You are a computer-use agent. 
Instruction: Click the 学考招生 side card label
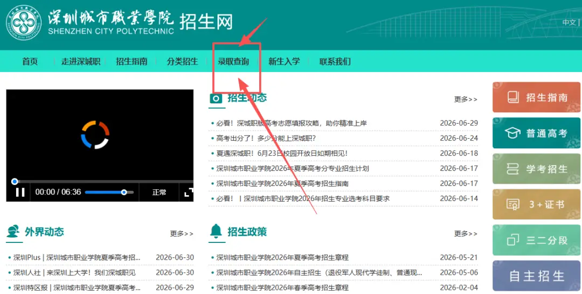click(547, 169)
